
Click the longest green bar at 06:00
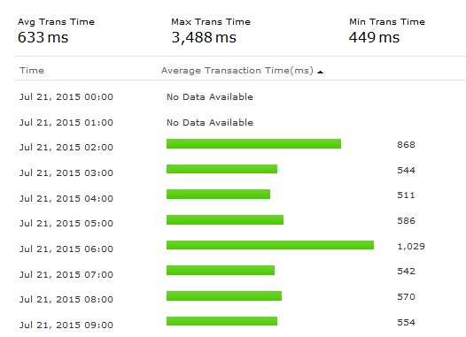[270, 245]
